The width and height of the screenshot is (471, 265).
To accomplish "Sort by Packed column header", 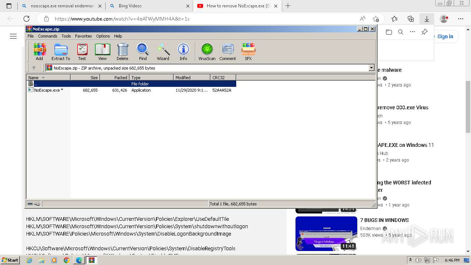I will point(114,77).
